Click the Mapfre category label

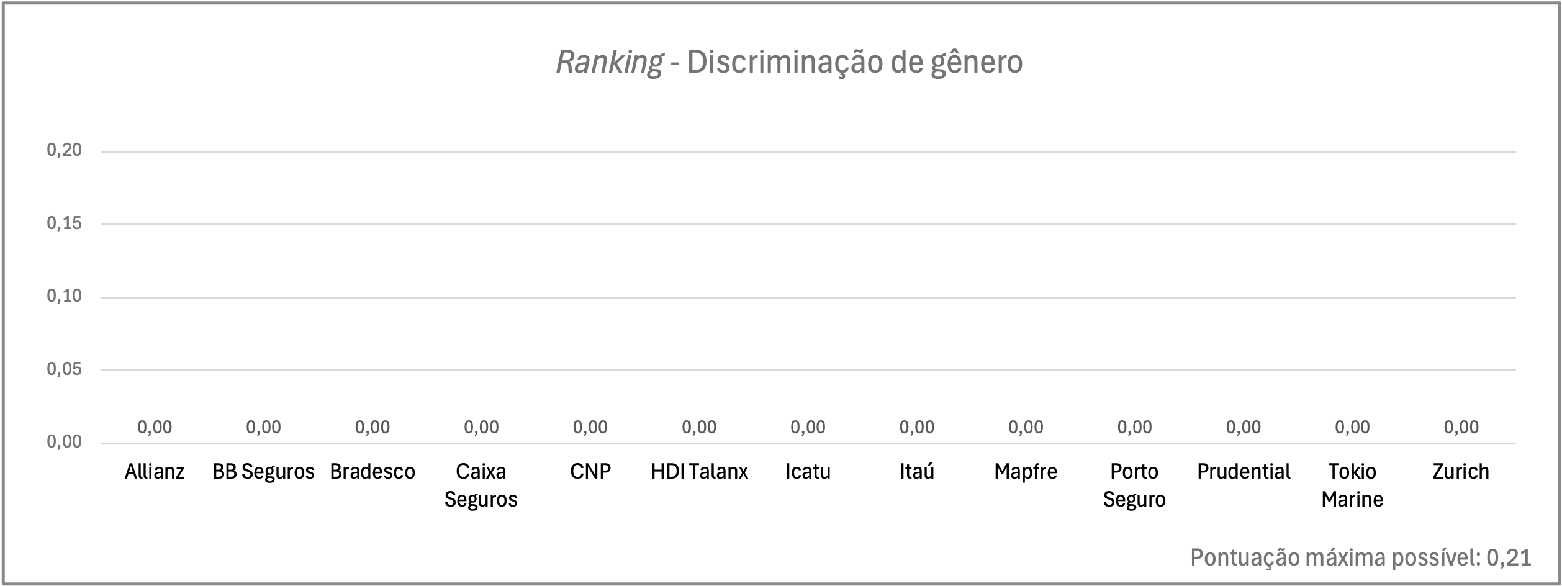pyautogui.click(x=1026, y=472)
